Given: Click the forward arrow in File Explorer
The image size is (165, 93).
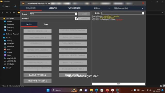Looking at the screenshot, I should coord(7,13).
